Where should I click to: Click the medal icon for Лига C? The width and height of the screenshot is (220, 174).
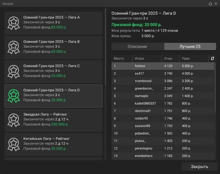click(x=14, y=71)
